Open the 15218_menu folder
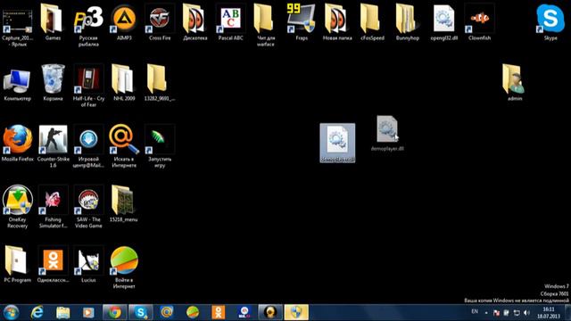Viewport: 571px width, 321px height. [x=124, y=204]
